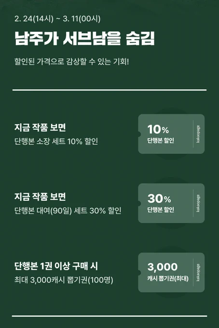Image resolution: width=219 pixels, height=328 pixels.
Task: Select the 단행본 할인 label under 30%
Action: pos(161,210)
